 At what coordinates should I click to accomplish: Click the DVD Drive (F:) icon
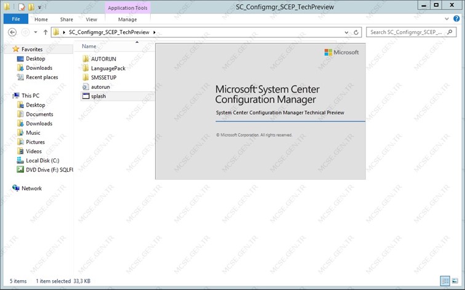point(20,170)
